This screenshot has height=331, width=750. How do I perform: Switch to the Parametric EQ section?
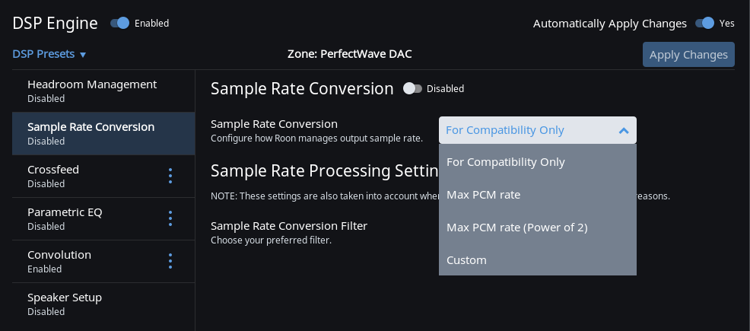click(x=65, y=218)
